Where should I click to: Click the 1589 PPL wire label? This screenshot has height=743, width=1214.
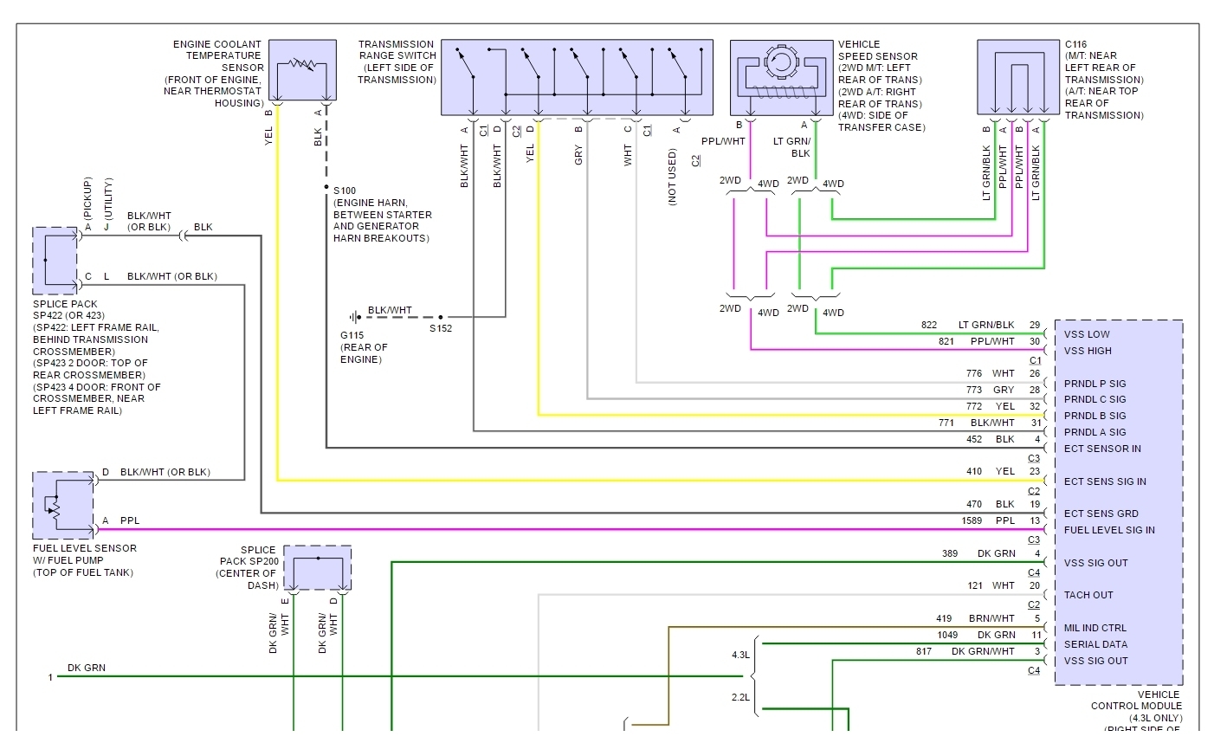pyautogui.click(x=988, y=520)
